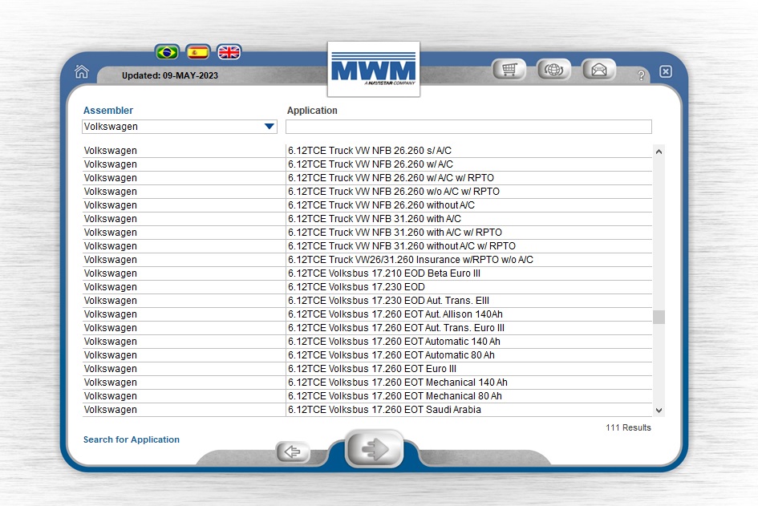758x506 pixels.
Task: Click the 111 Results count
Action: tap(628, 427)
